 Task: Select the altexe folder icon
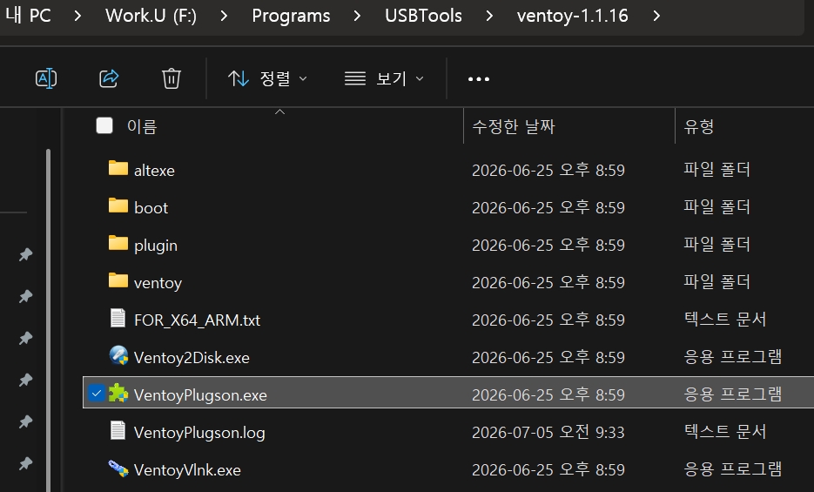coord(118,168)
